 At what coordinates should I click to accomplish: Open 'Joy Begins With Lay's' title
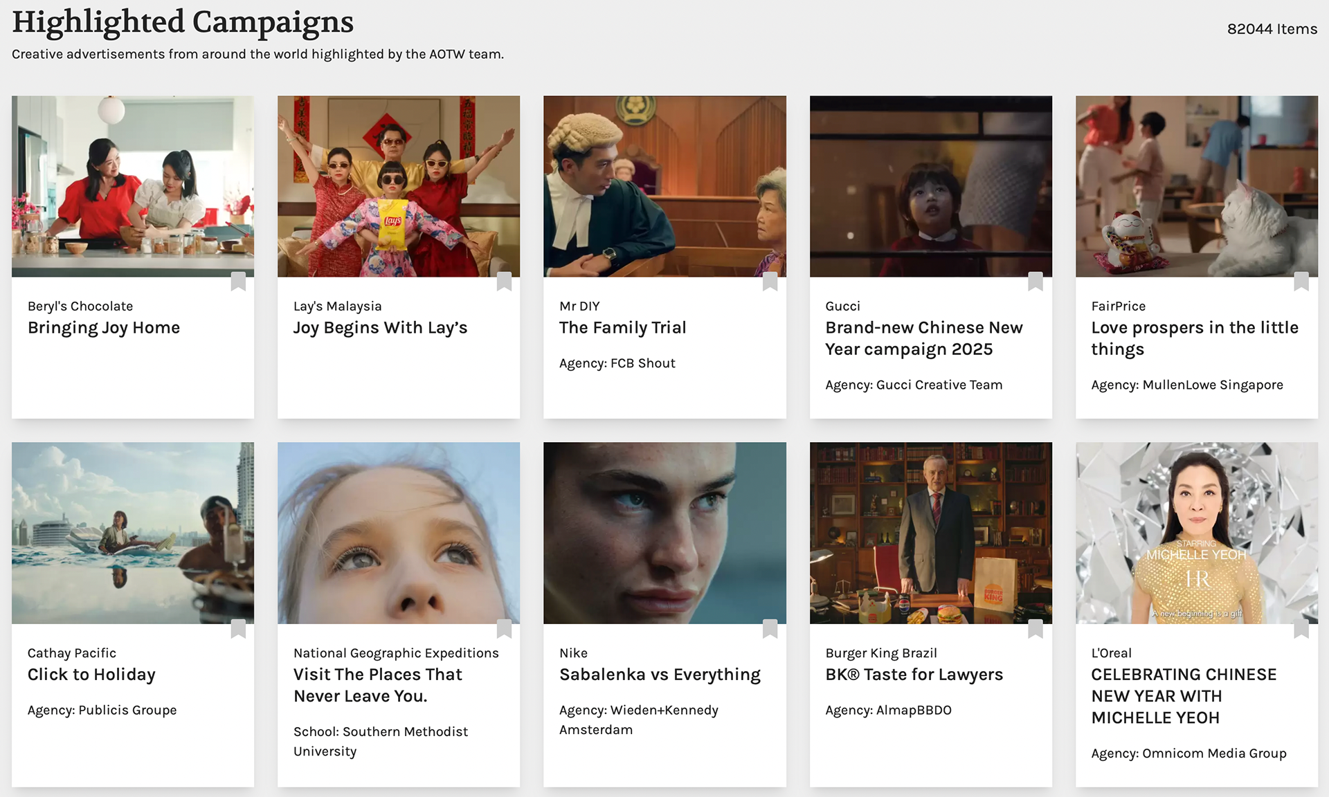click(381, 328)
